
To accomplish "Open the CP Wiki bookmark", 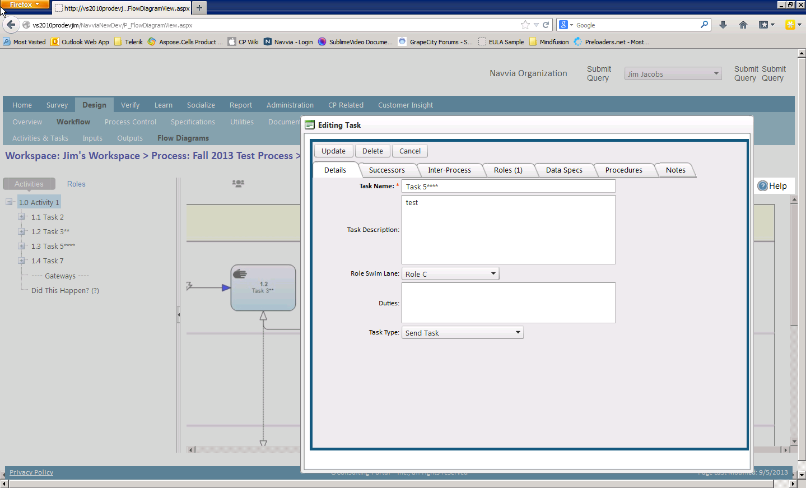I will tap(243, 42).
